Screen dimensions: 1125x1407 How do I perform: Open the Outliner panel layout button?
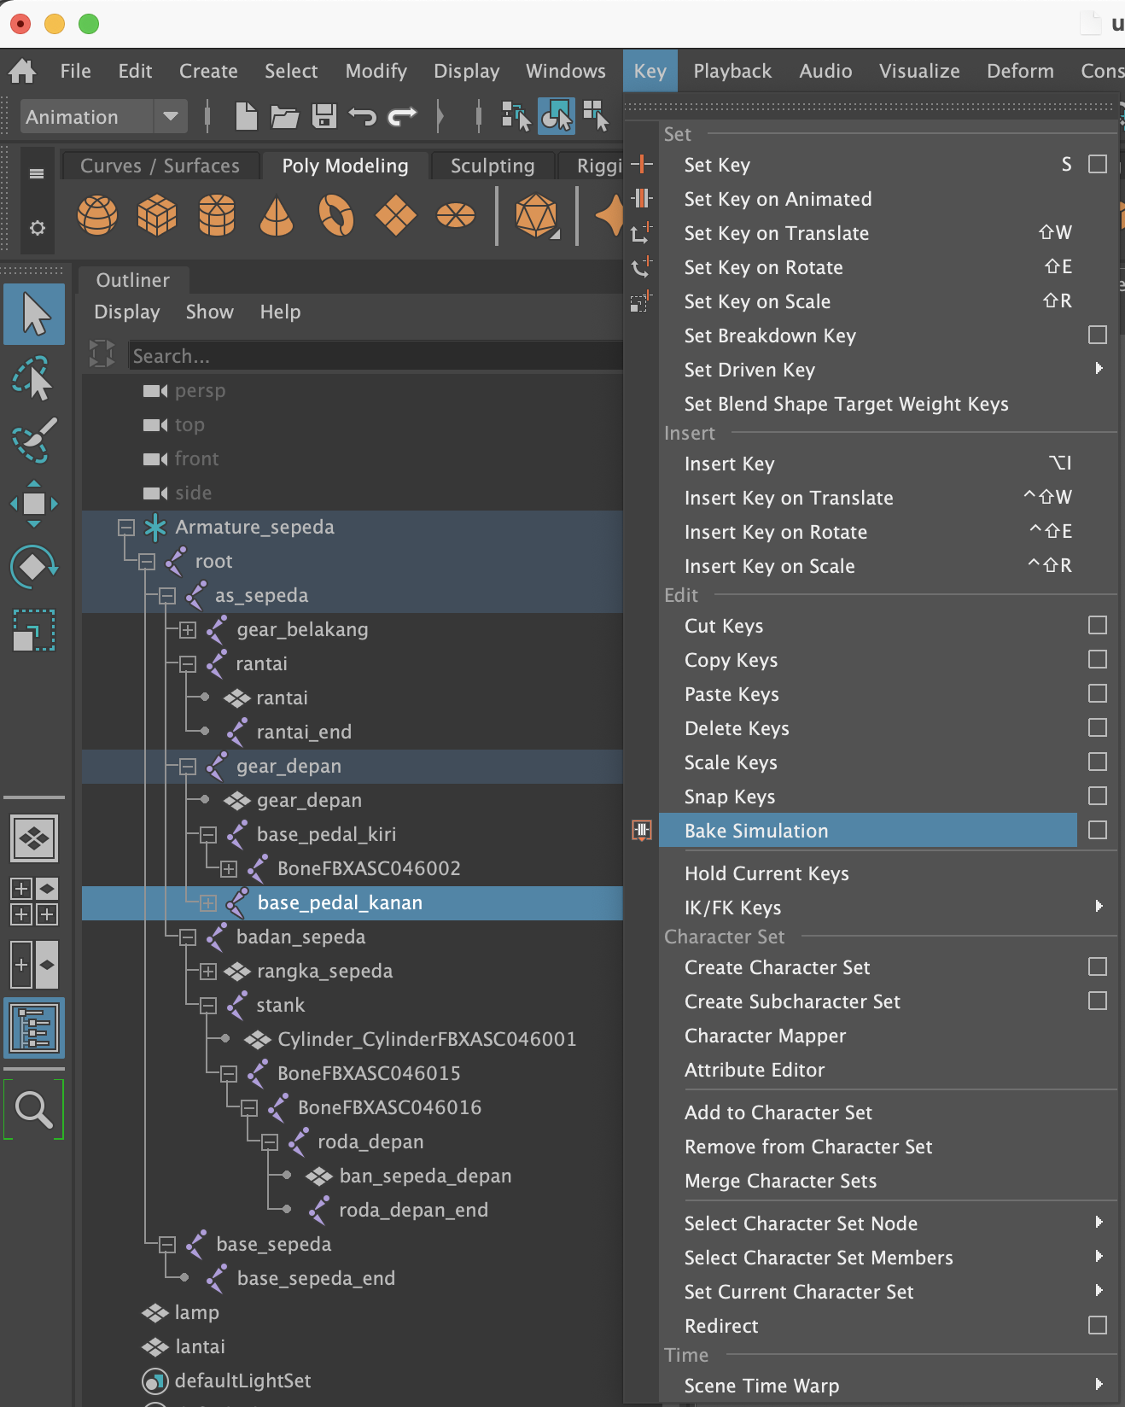(x=34, y=1028)
